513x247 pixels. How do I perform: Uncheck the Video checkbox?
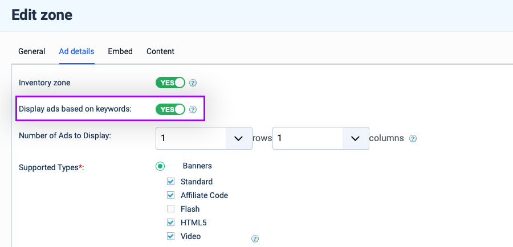(x=170, y=236)
